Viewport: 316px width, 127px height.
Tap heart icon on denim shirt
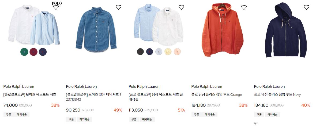tap(118, 7)
